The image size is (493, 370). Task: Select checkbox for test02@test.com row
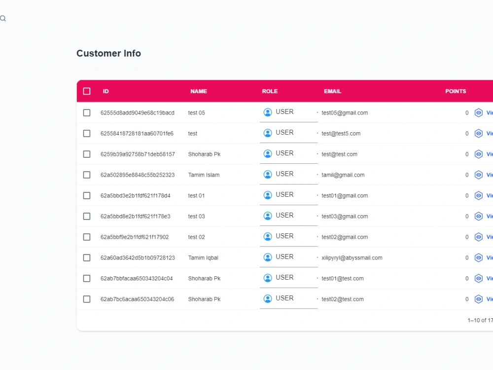tap(87, 299)
